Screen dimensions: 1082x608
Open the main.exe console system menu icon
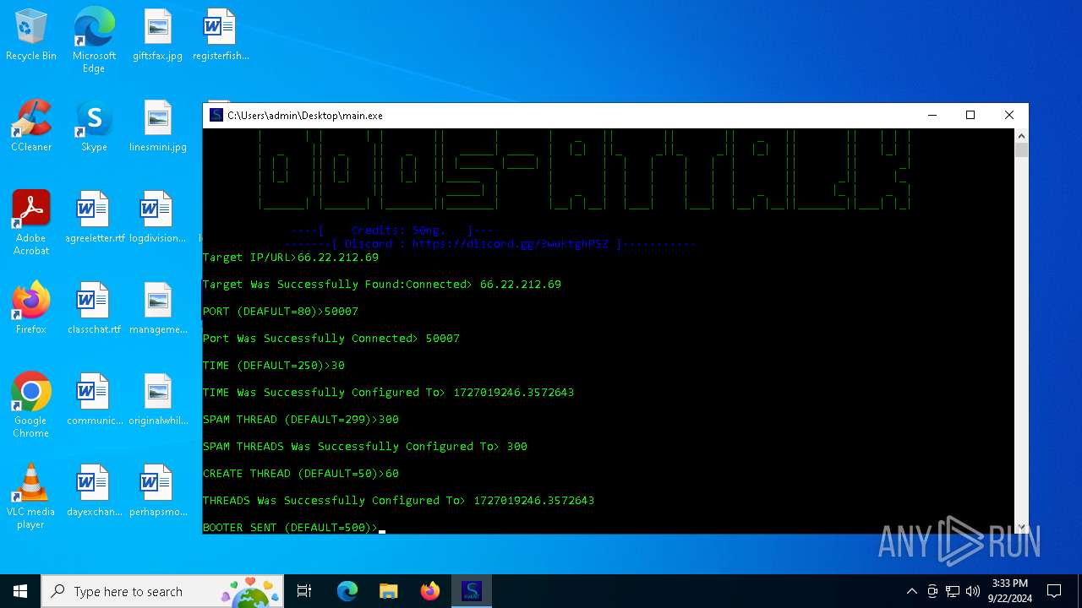point(216,116)
